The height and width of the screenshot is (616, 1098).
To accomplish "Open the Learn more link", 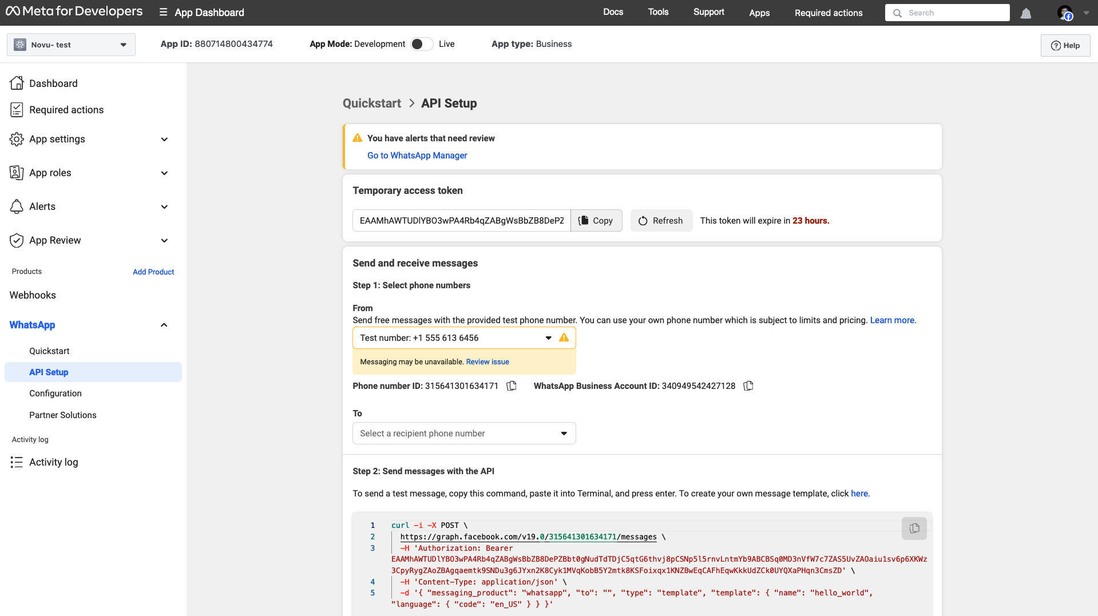I will click(893, 320).
